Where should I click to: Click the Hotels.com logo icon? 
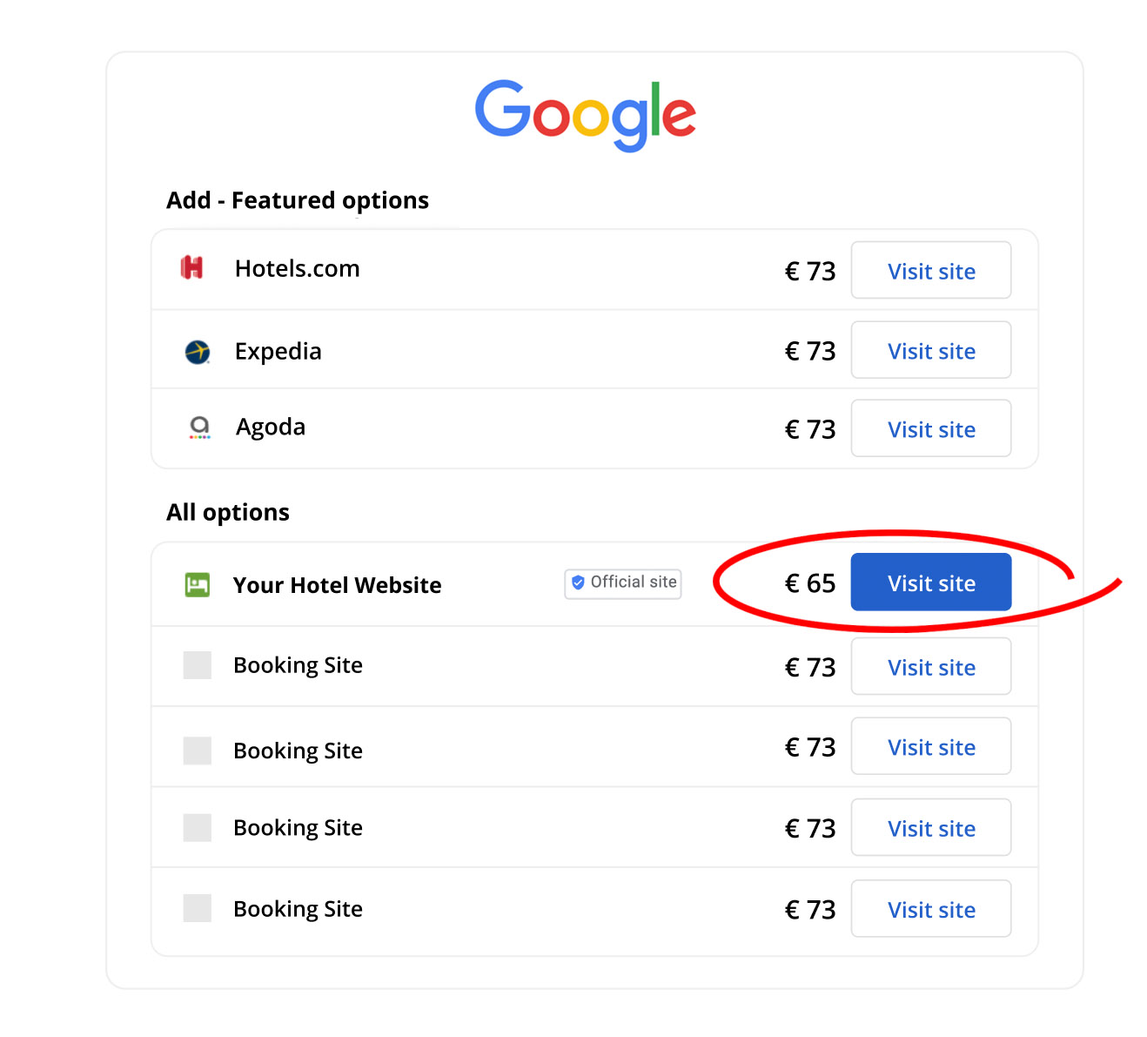(x=191, y=268)
